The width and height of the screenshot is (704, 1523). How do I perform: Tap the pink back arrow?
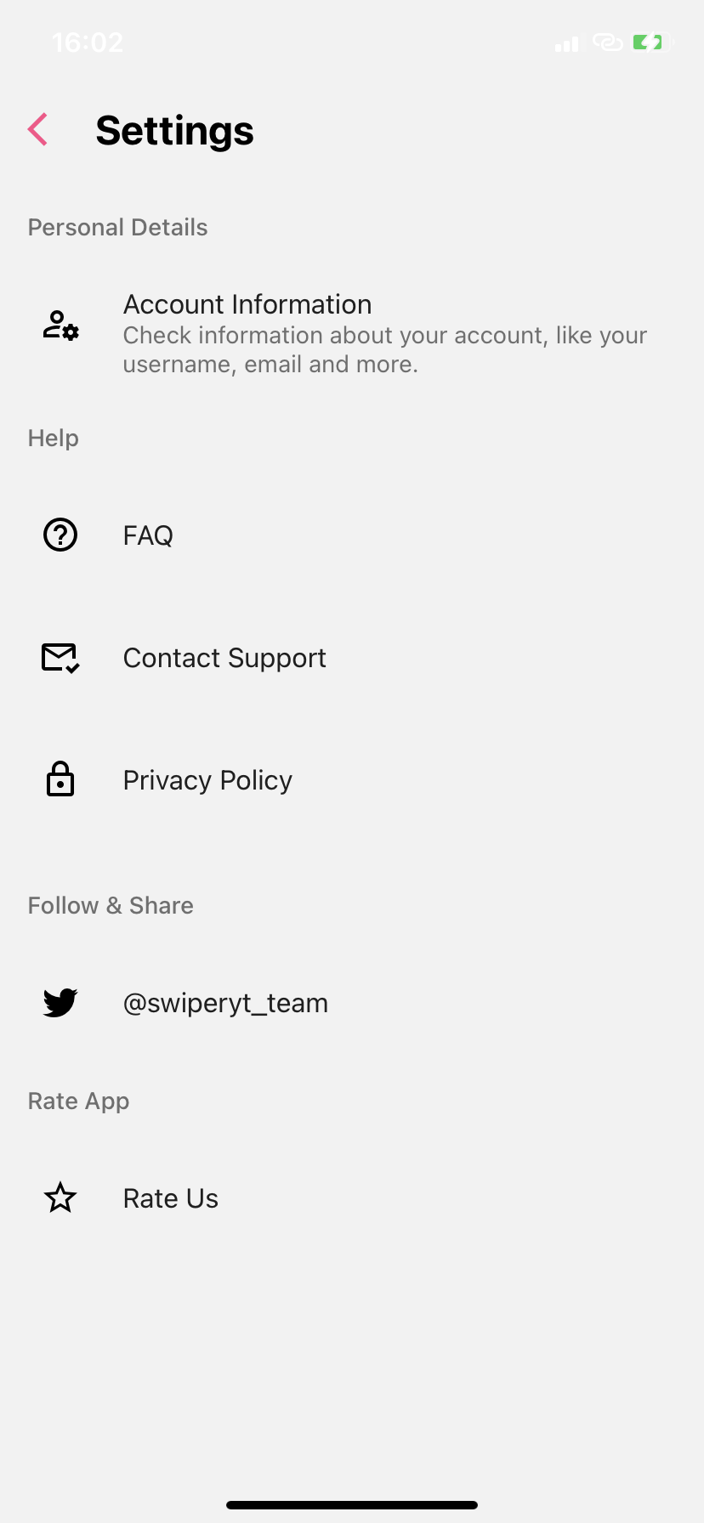(37, 130)
